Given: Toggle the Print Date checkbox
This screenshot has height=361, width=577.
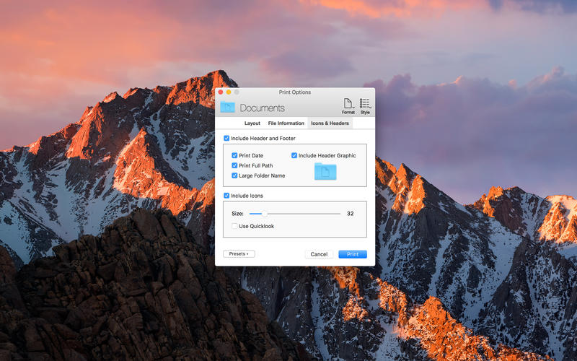Looking at the screenshot, I should pyautogui.click(x=234, y=155).
